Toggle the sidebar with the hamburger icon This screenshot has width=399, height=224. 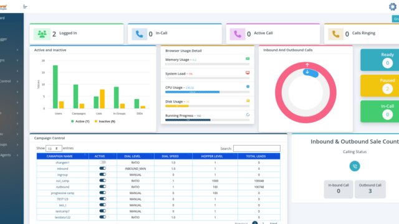[25, 6]
